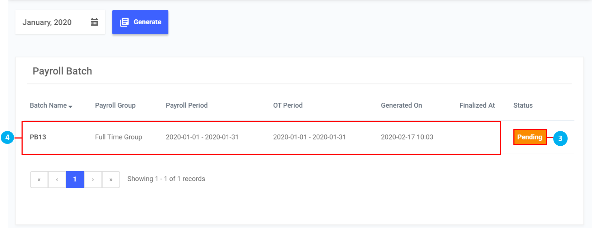Go to previous page of records
The width and height of the screenshot is (592, 228).
[x=57, y=179]
